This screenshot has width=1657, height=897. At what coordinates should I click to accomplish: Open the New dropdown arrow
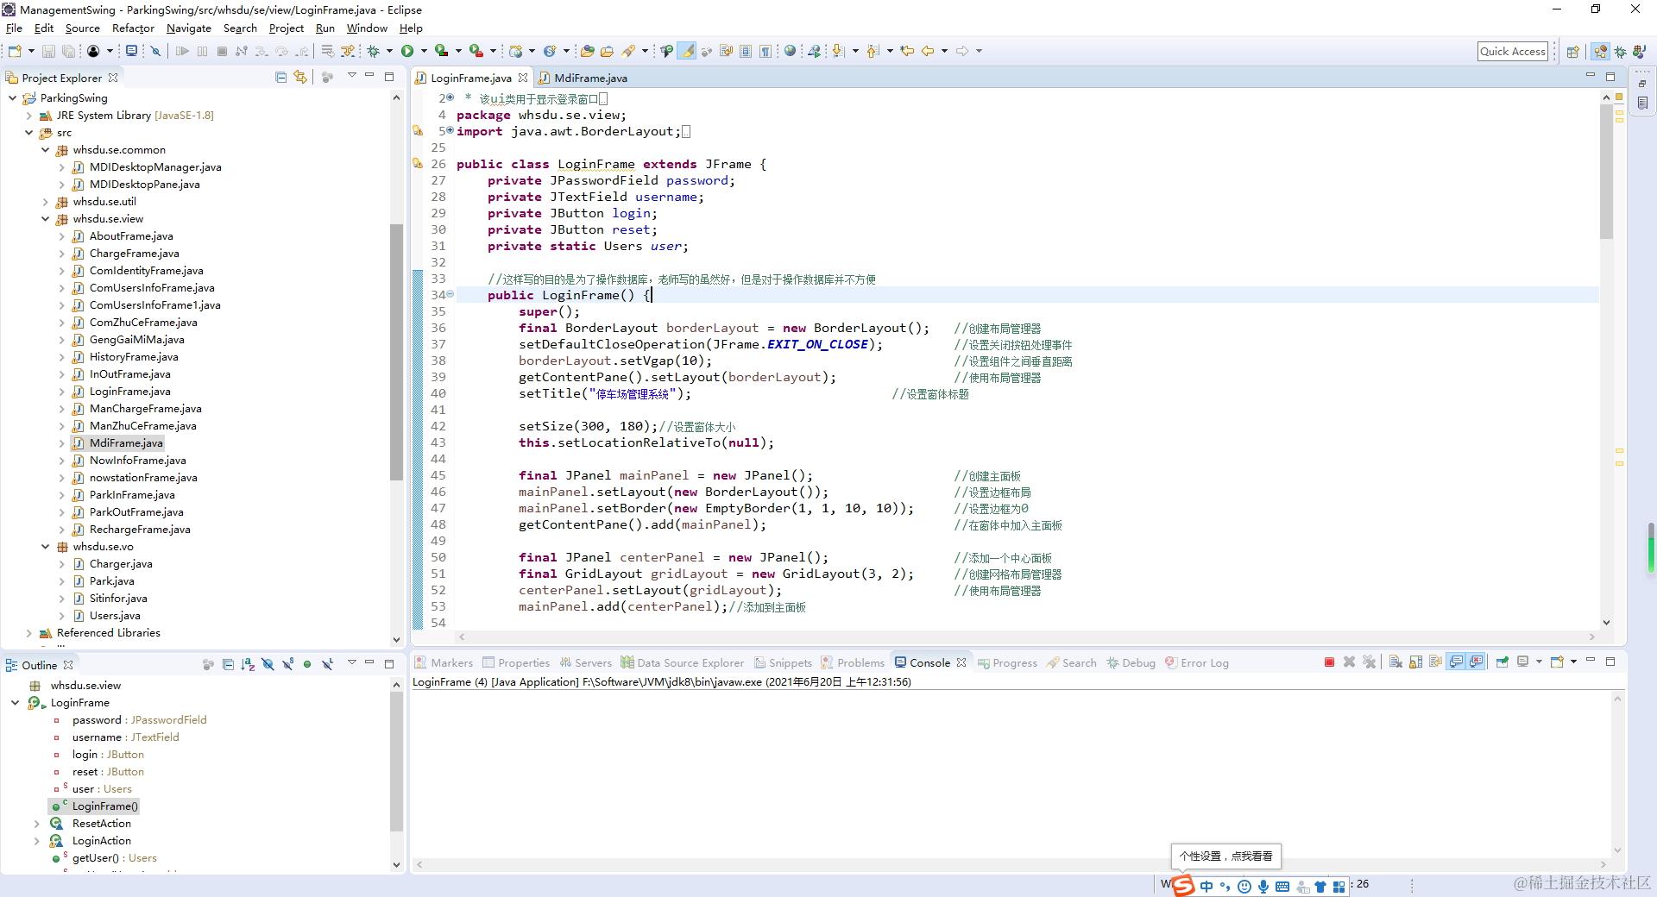[x=31, y=51]
